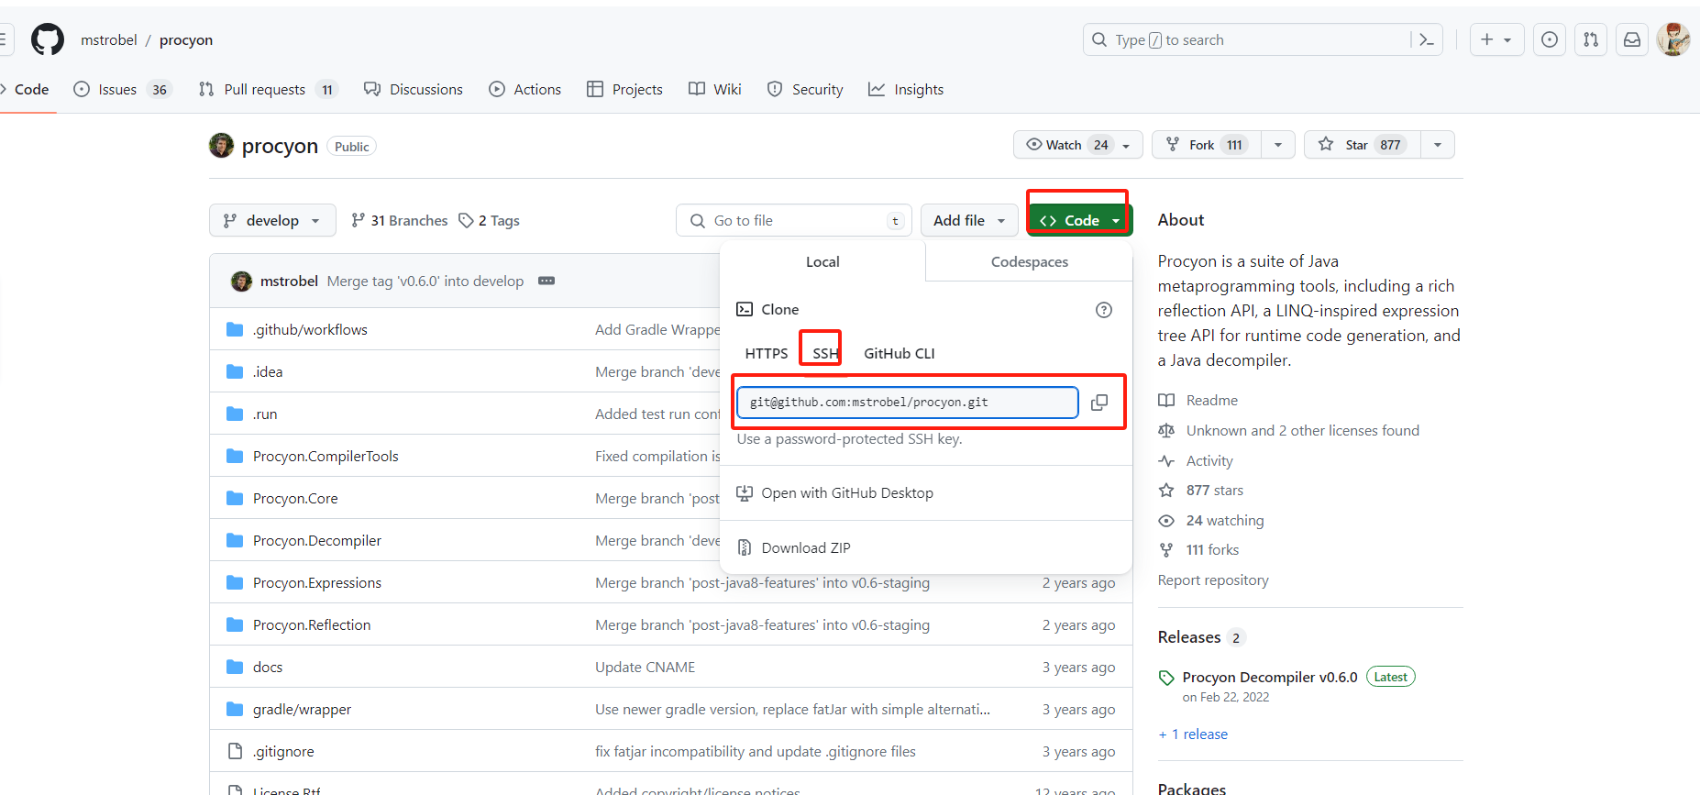Toggle Watch on the procyon repository

pyautogui.click(x=1064, y=145)
